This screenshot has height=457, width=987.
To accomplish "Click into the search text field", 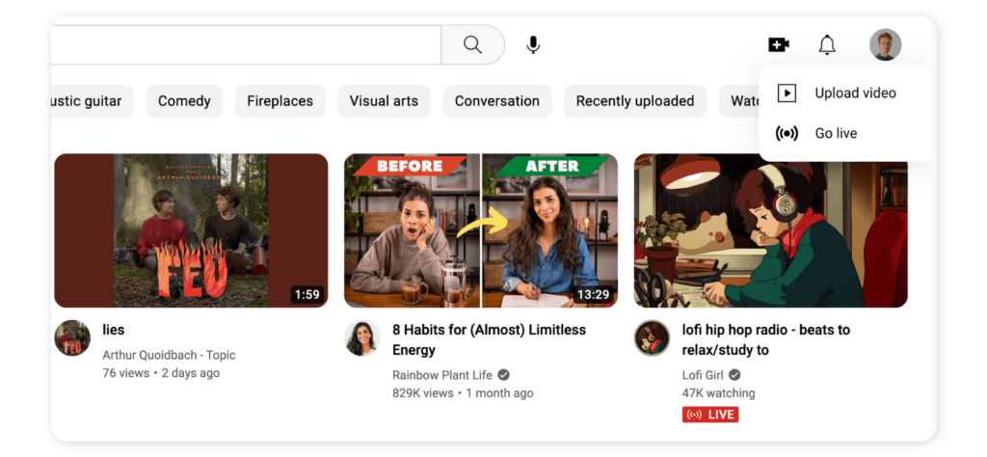I will point(246,44).
